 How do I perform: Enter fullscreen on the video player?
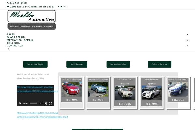tap(50, 103)
